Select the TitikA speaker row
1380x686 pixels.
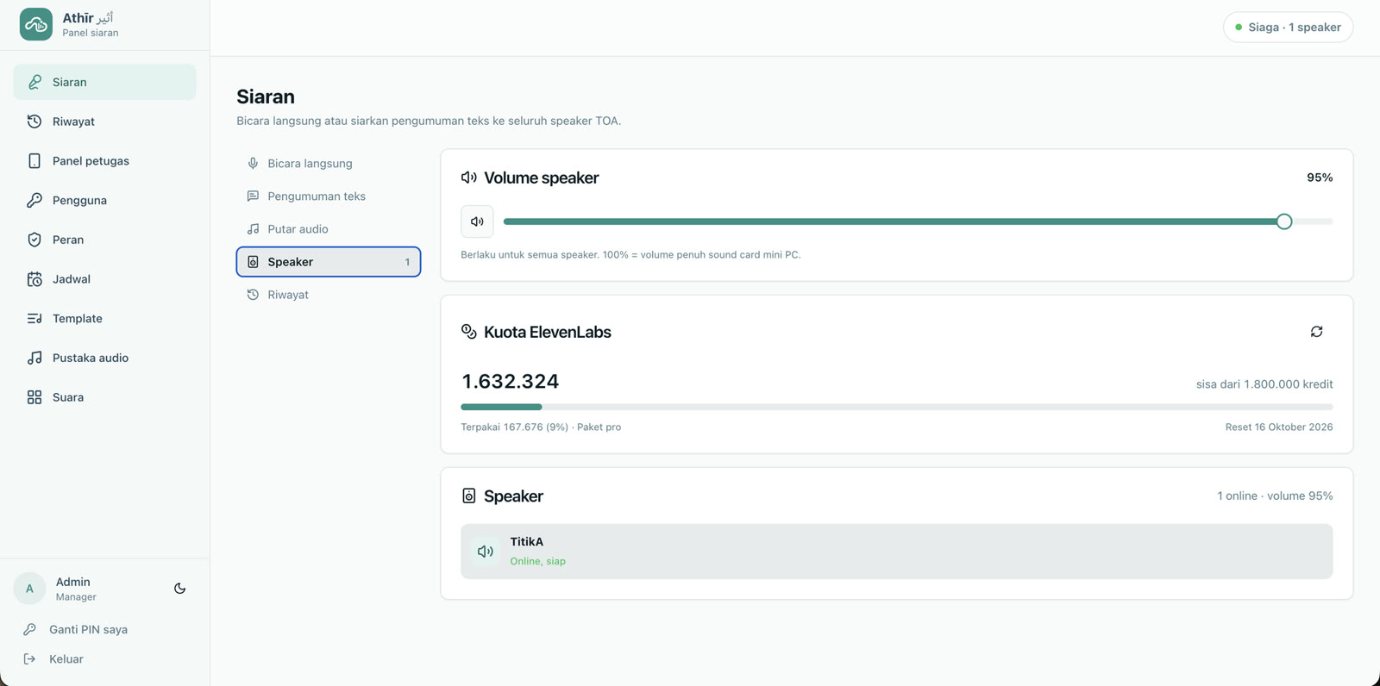pyautogui.click(x=897, y=552)
